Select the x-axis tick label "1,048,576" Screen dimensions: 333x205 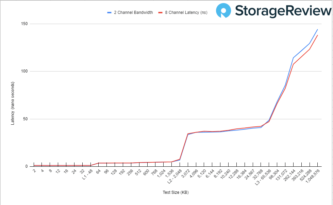click(313, 176)
